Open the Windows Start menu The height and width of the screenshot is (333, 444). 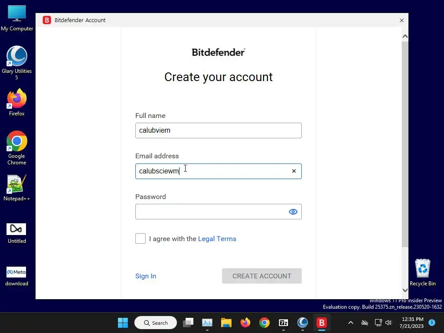pyautogui.click(x=123, y=323)
